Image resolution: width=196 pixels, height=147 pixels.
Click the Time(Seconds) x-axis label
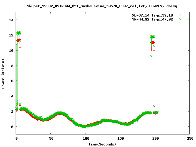pos(102,144)
